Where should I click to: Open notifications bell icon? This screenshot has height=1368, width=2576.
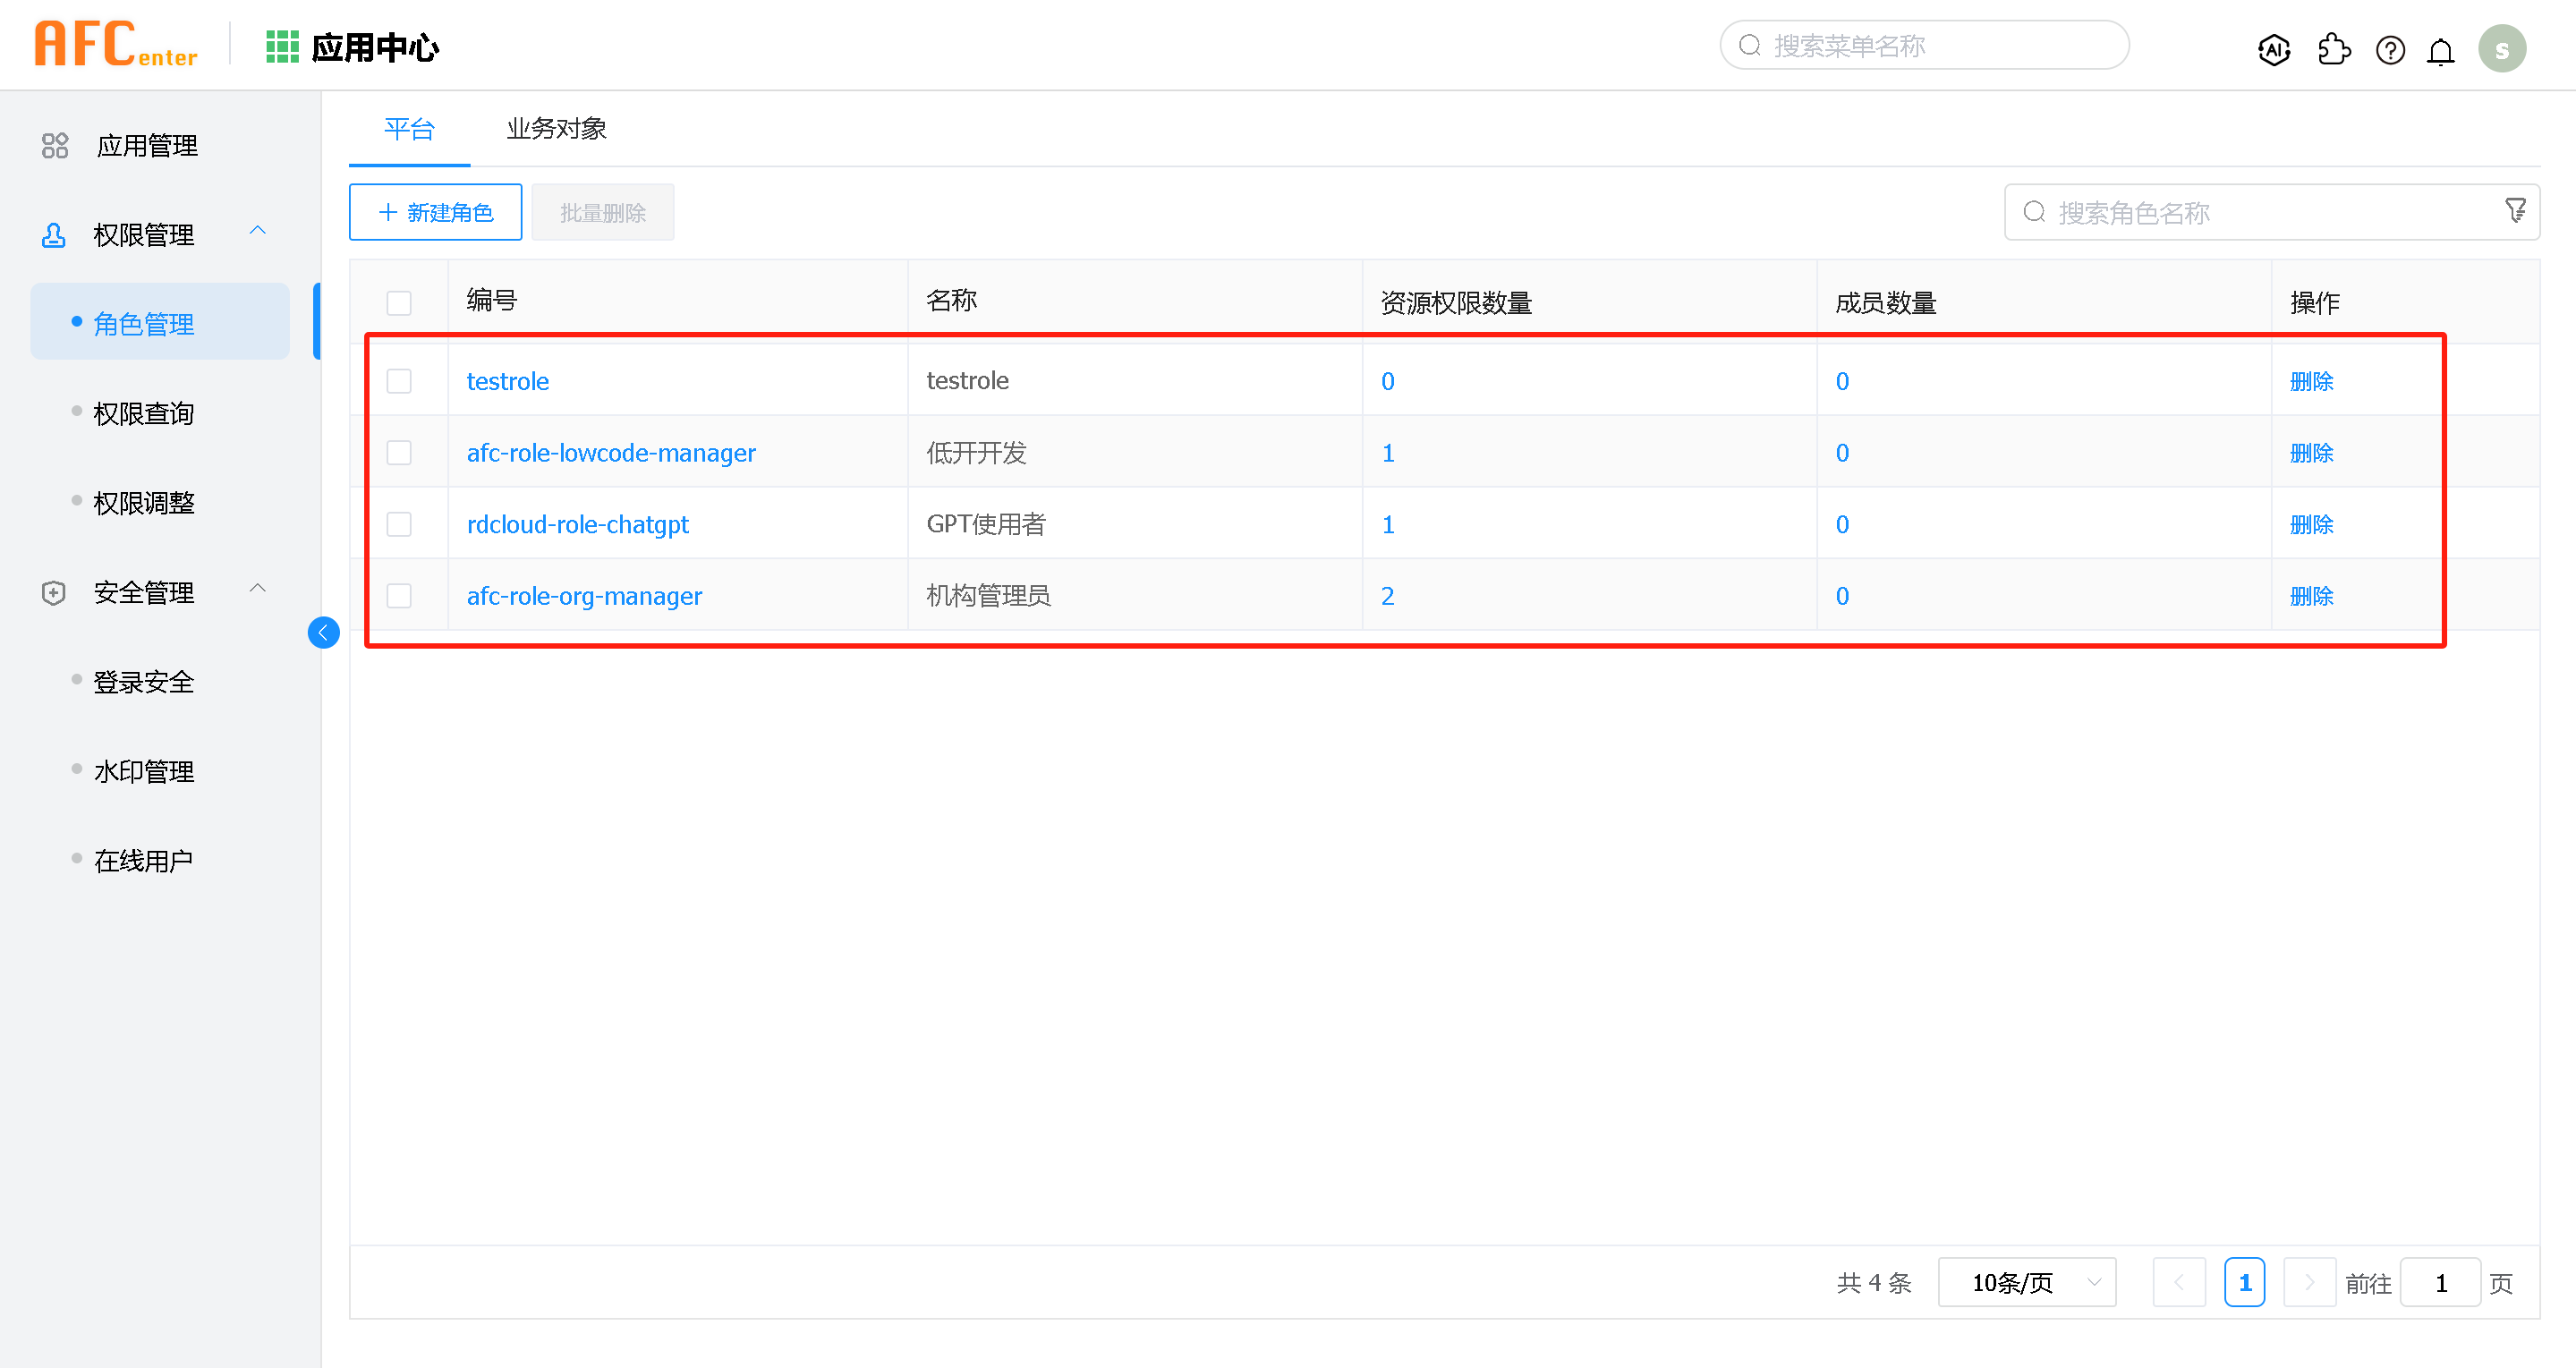coord(2441,51)
